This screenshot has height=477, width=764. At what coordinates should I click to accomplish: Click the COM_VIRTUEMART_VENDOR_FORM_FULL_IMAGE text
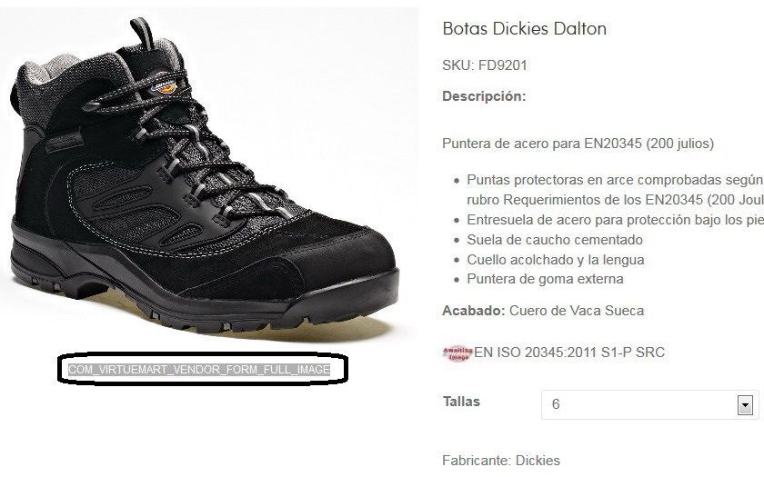click(199, 370)
